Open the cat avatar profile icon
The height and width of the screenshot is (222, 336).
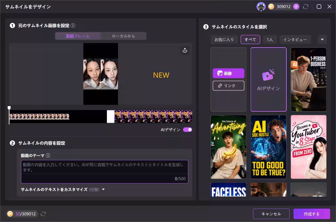pos(261,7)
